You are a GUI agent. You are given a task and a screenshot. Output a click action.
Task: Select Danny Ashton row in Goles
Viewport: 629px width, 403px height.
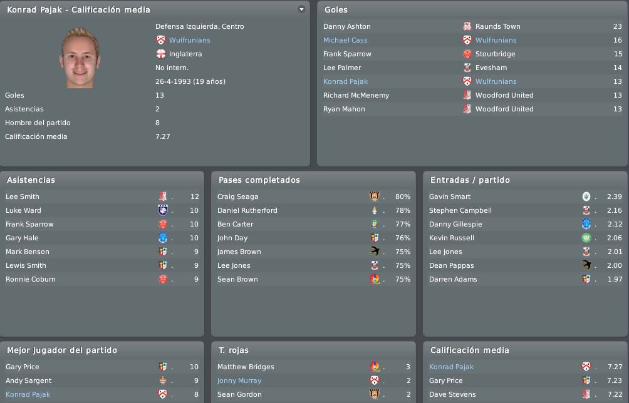pos(472,26)
